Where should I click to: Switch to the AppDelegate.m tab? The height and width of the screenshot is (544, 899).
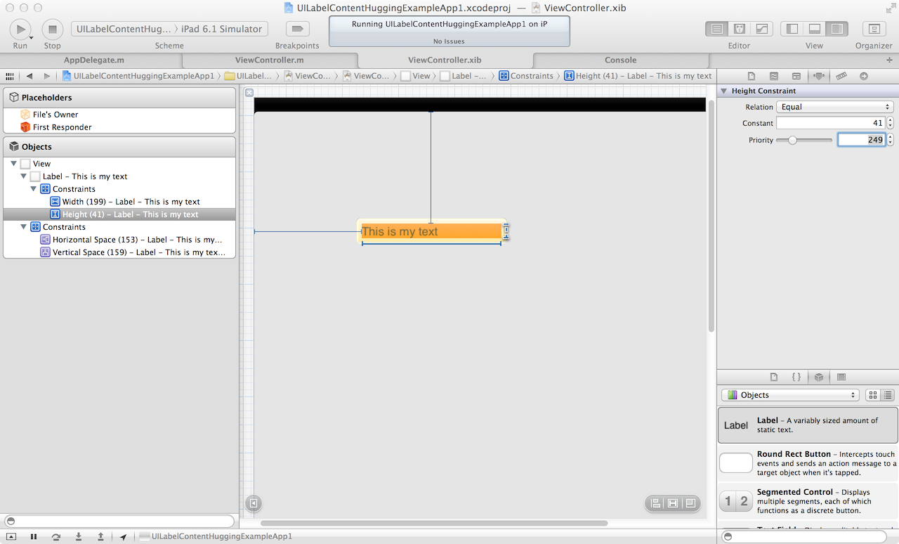94,60
